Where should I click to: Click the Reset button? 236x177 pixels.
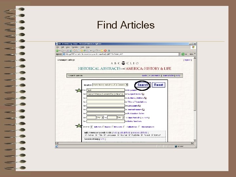click(159, 85)
